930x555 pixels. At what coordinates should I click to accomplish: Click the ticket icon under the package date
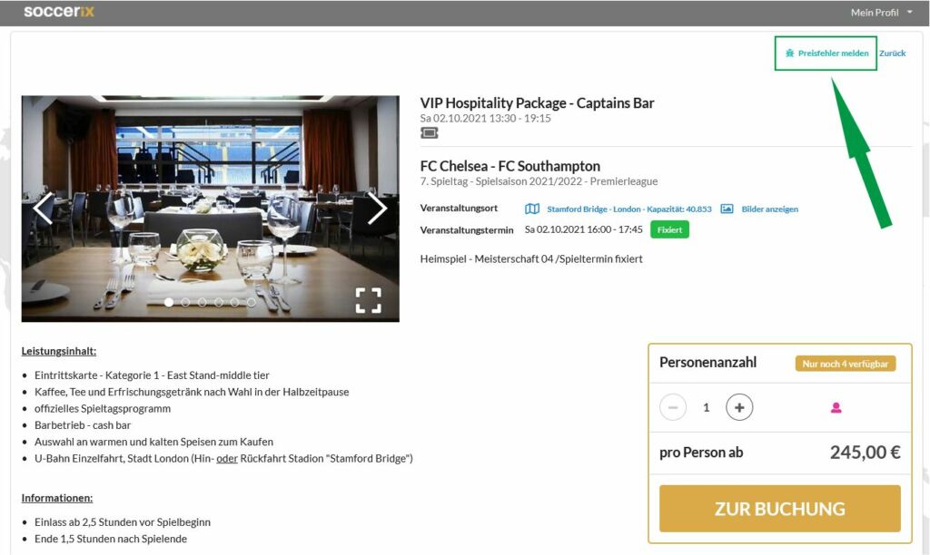pyautogui.click(x=430, y=133)
